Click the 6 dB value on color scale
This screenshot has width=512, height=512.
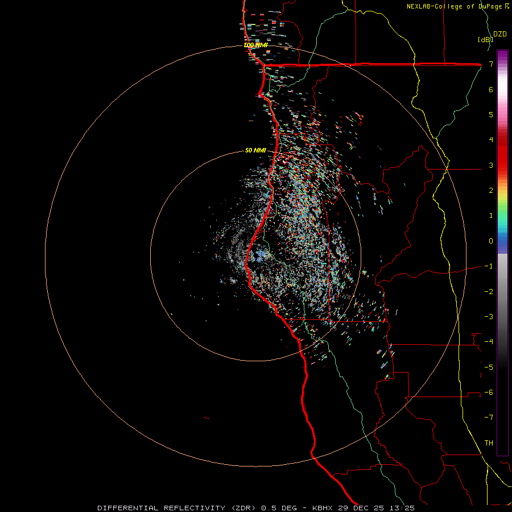pyautogui.click(x=491, y=89)
